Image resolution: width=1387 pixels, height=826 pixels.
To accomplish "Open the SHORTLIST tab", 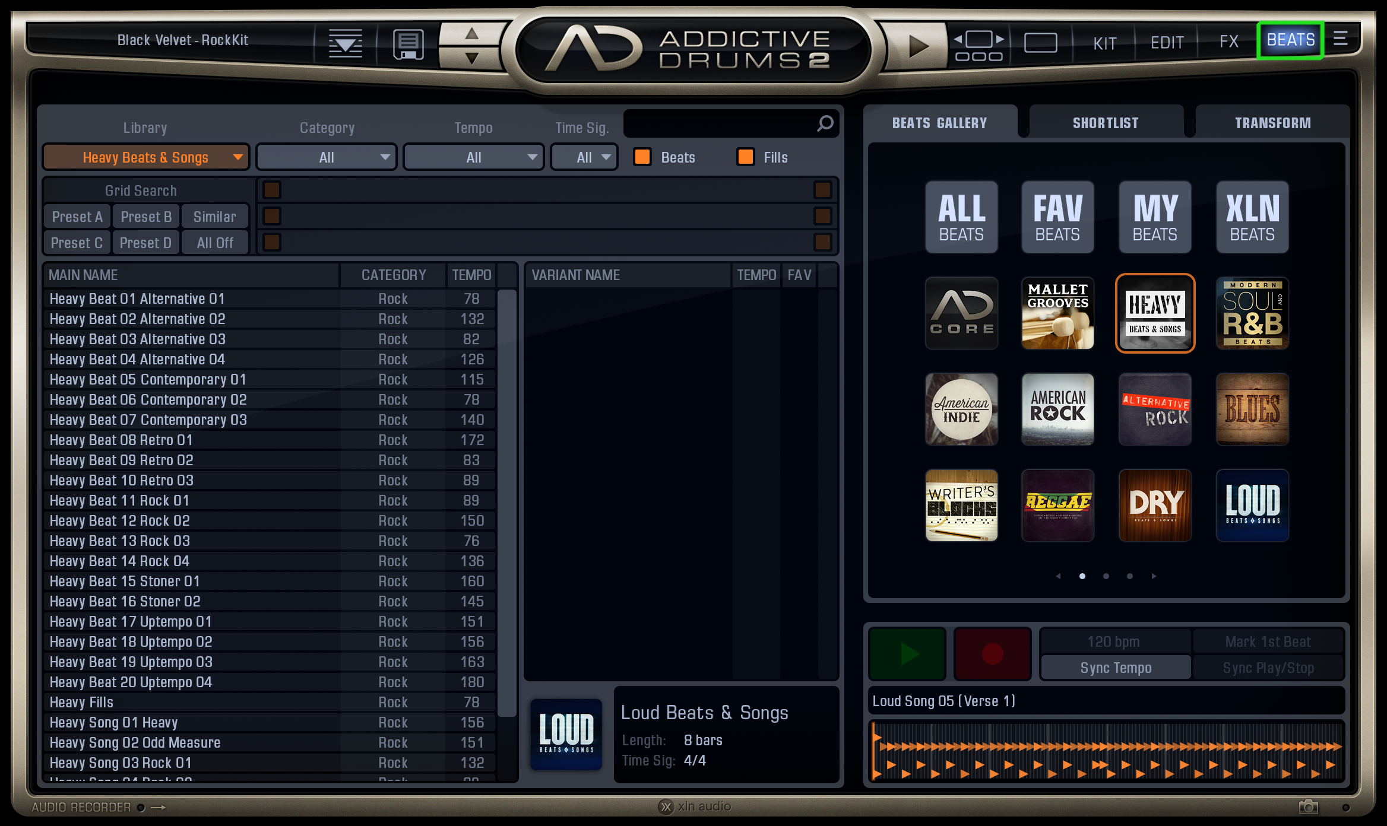I will 1106,123.
